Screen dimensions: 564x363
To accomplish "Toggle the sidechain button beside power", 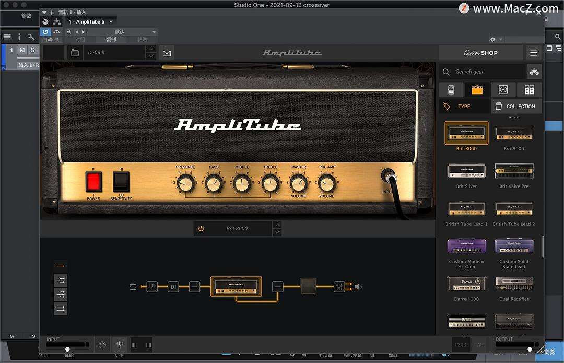I will click(x=57, y=32).
